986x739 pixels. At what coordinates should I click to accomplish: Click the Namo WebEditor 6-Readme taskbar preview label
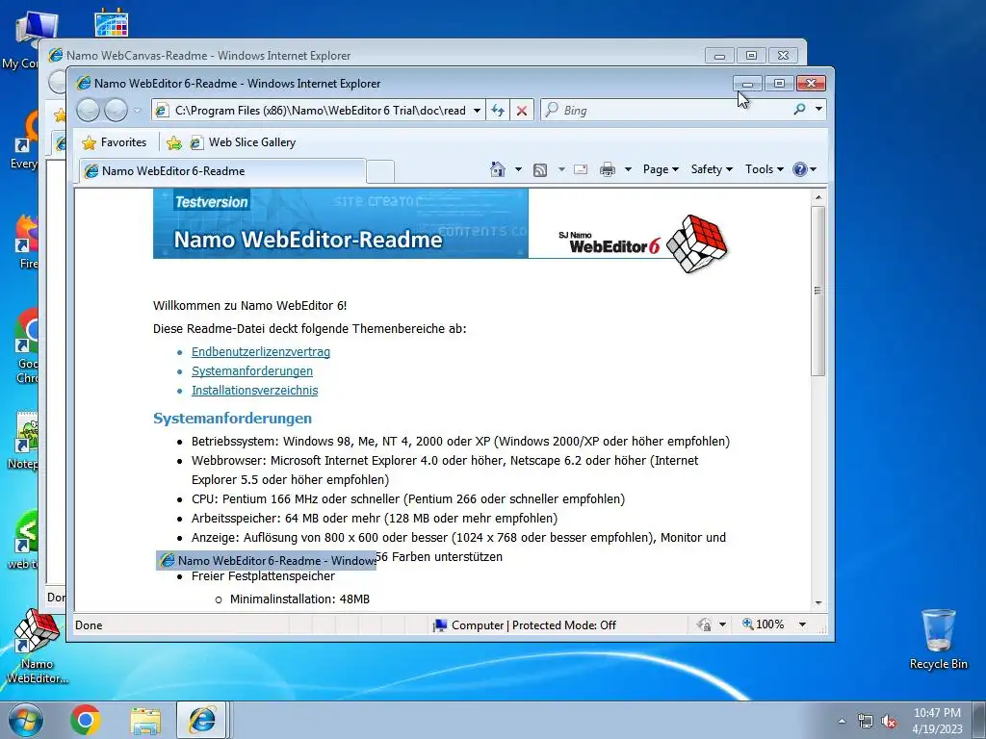267,561
